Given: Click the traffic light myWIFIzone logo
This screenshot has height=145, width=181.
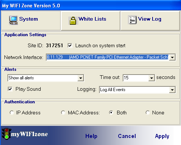Looking at the screenshot, I should 6,134.
